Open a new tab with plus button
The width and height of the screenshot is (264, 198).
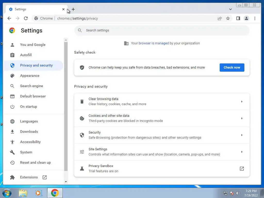(73, 9)
